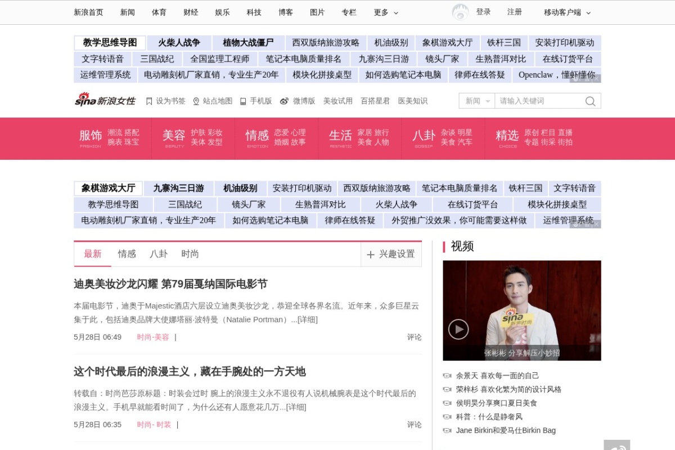
Task: Click 街拍 under the 精选 channel
Action: pyautogui.click(x=565, y=142)
